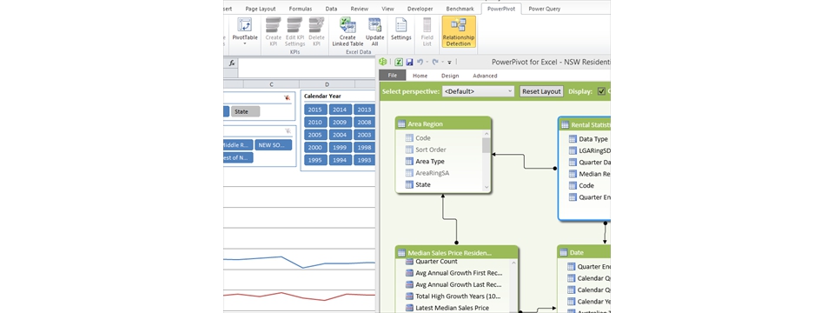Screen dimensions: 834x313
Task: Open the Select perspective combo box
Action: [478, 91]
